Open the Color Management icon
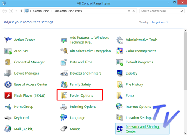The image size is (187, 135). tap(120, 51)
